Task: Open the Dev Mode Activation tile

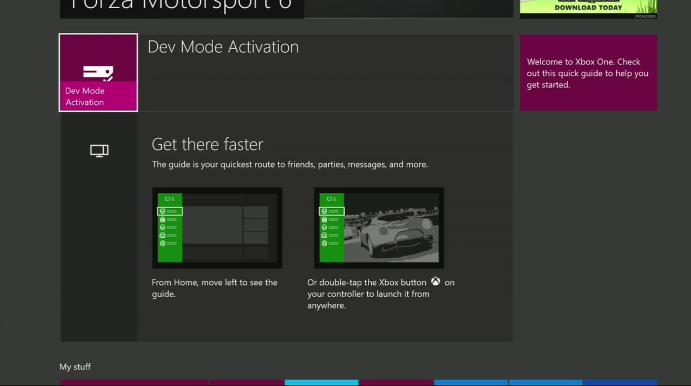Action: (x=98, y=72)
